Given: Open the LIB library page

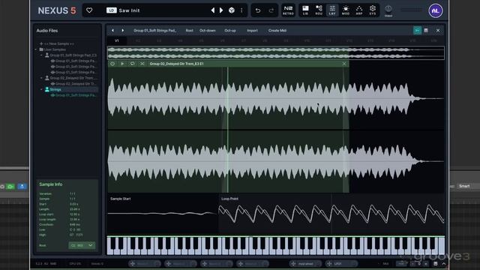Looking at the screenshot, I should [305, 10].
